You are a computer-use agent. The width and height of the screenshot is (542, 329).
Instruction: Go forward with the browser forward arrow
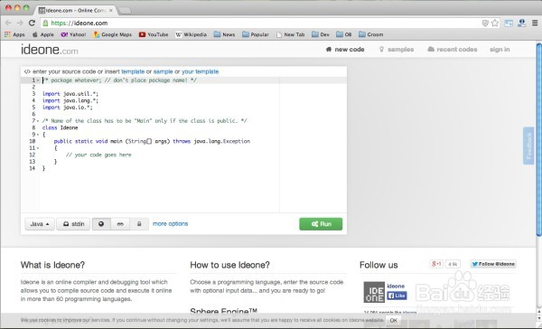(20, 23)
